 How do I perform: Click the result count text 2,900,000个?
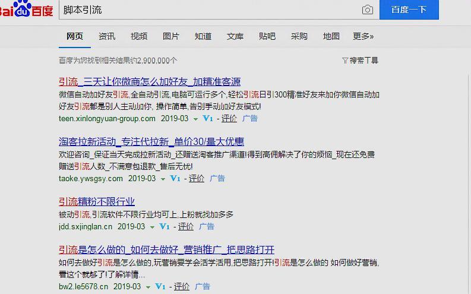[157, 61]
